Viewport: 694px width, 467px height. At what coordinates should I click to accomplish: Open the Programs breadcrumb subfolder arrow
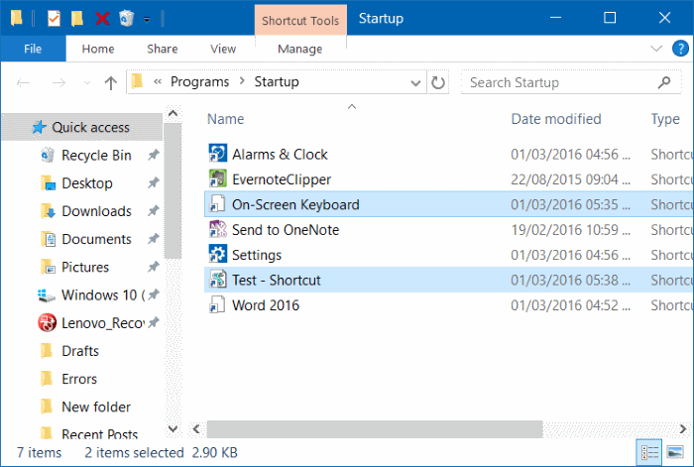[242, 81]
